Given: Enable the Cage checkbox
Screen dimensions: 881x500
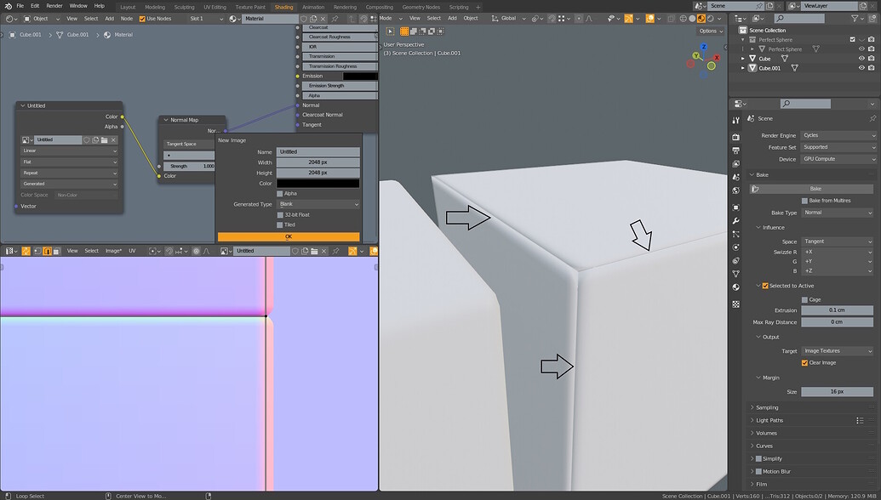Looking at the screenshot, I should (x=804, y=299).
